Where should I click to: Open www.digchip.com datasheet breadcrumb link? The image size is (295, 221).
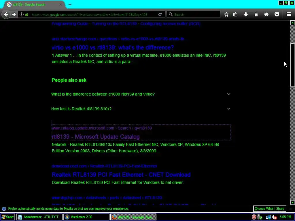pos(107,198)
